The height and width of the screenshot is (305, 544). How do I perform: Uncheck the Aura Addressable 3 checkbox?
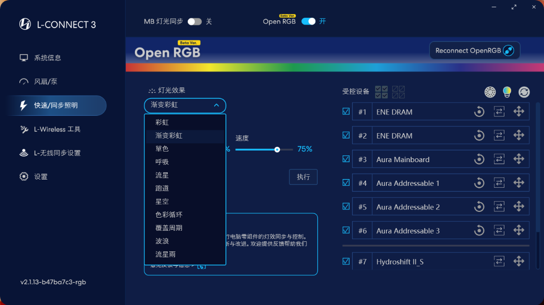(x=346, y=230)
